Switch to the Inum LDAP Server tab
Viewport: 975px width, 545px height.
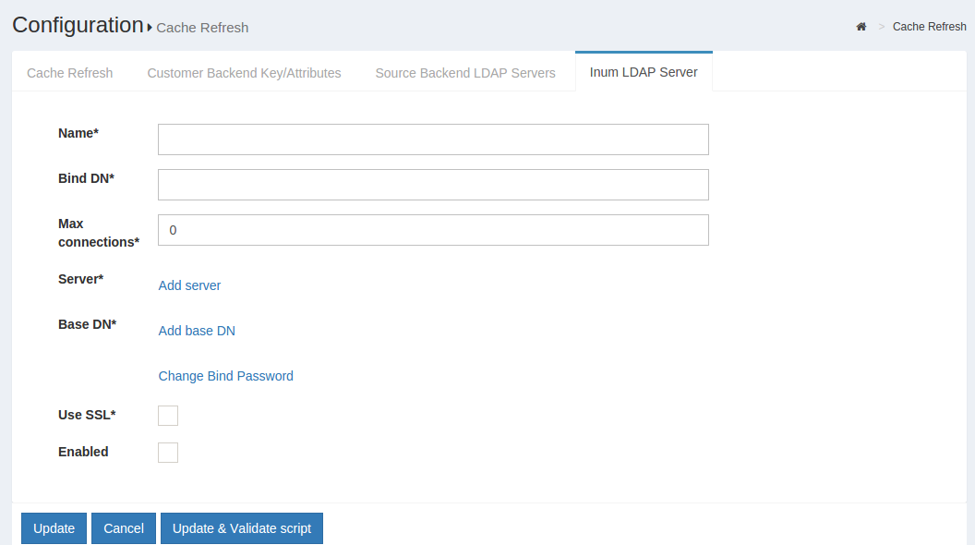tap(644, 71)
